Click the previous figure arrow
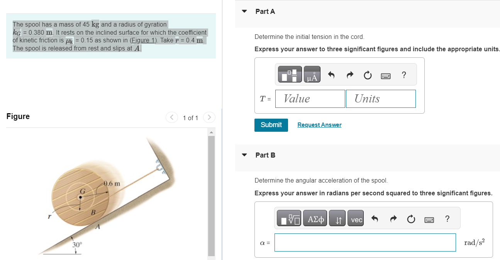 [171, 117]
